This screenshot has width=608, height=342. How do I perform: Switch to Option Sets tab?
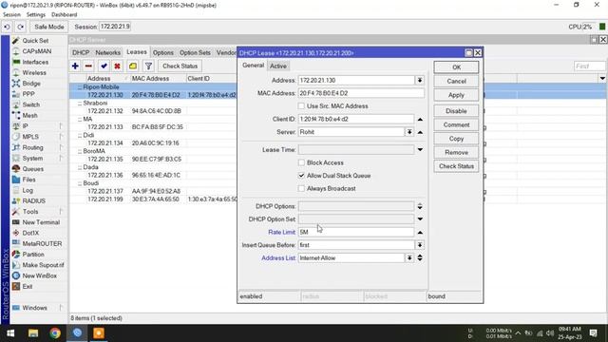(195, 53)
